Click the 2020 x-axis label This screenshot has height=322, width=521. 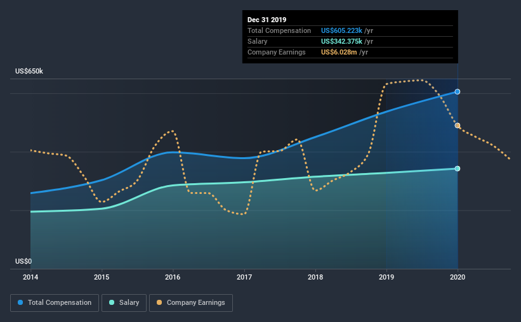point(458,277)
